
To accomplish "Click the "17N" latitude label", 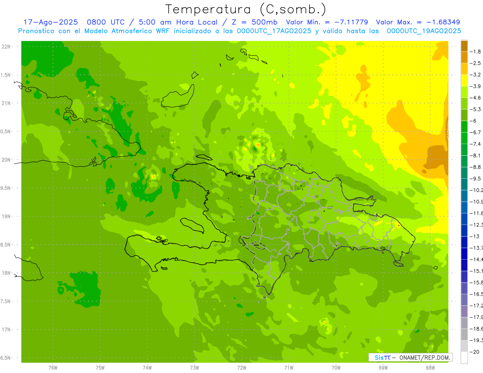I will click(6, 330).
